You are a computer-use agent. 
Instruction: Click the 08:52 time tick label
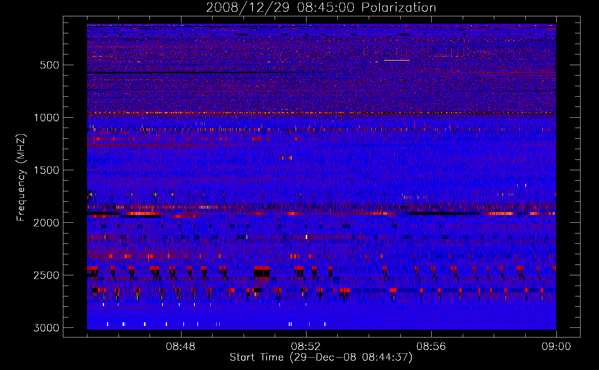coord(306,347)
